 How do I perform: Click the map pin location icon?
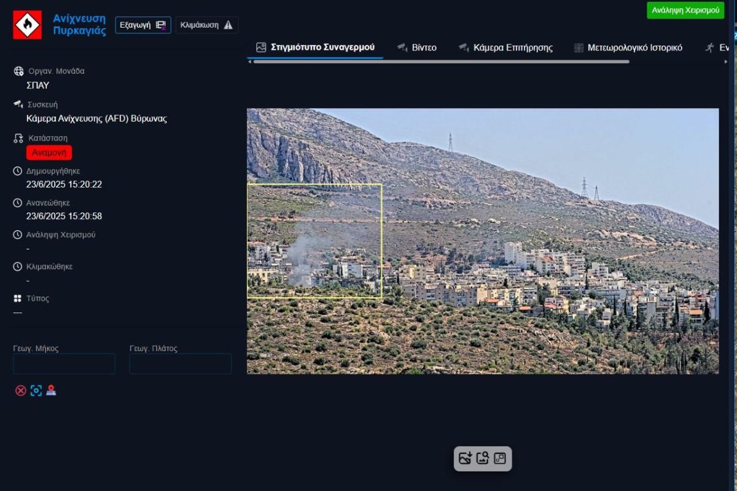51,390
